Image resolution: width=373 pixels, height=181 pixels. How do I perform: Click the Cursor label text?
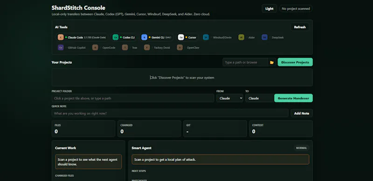(x=192, y=38)
